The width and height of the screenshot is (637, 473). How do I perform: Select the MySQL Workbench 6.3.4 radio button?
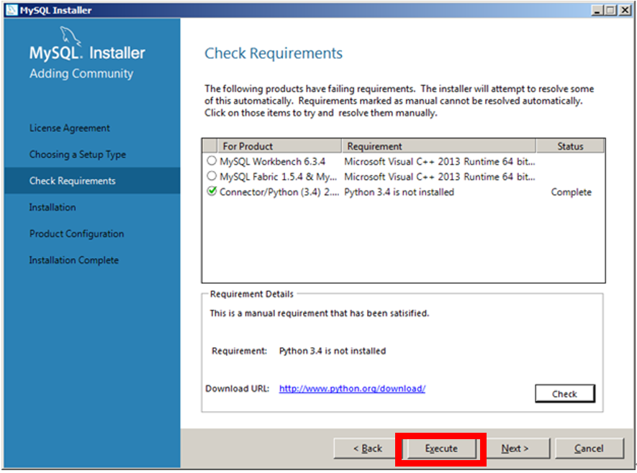[x=212, y=161]
